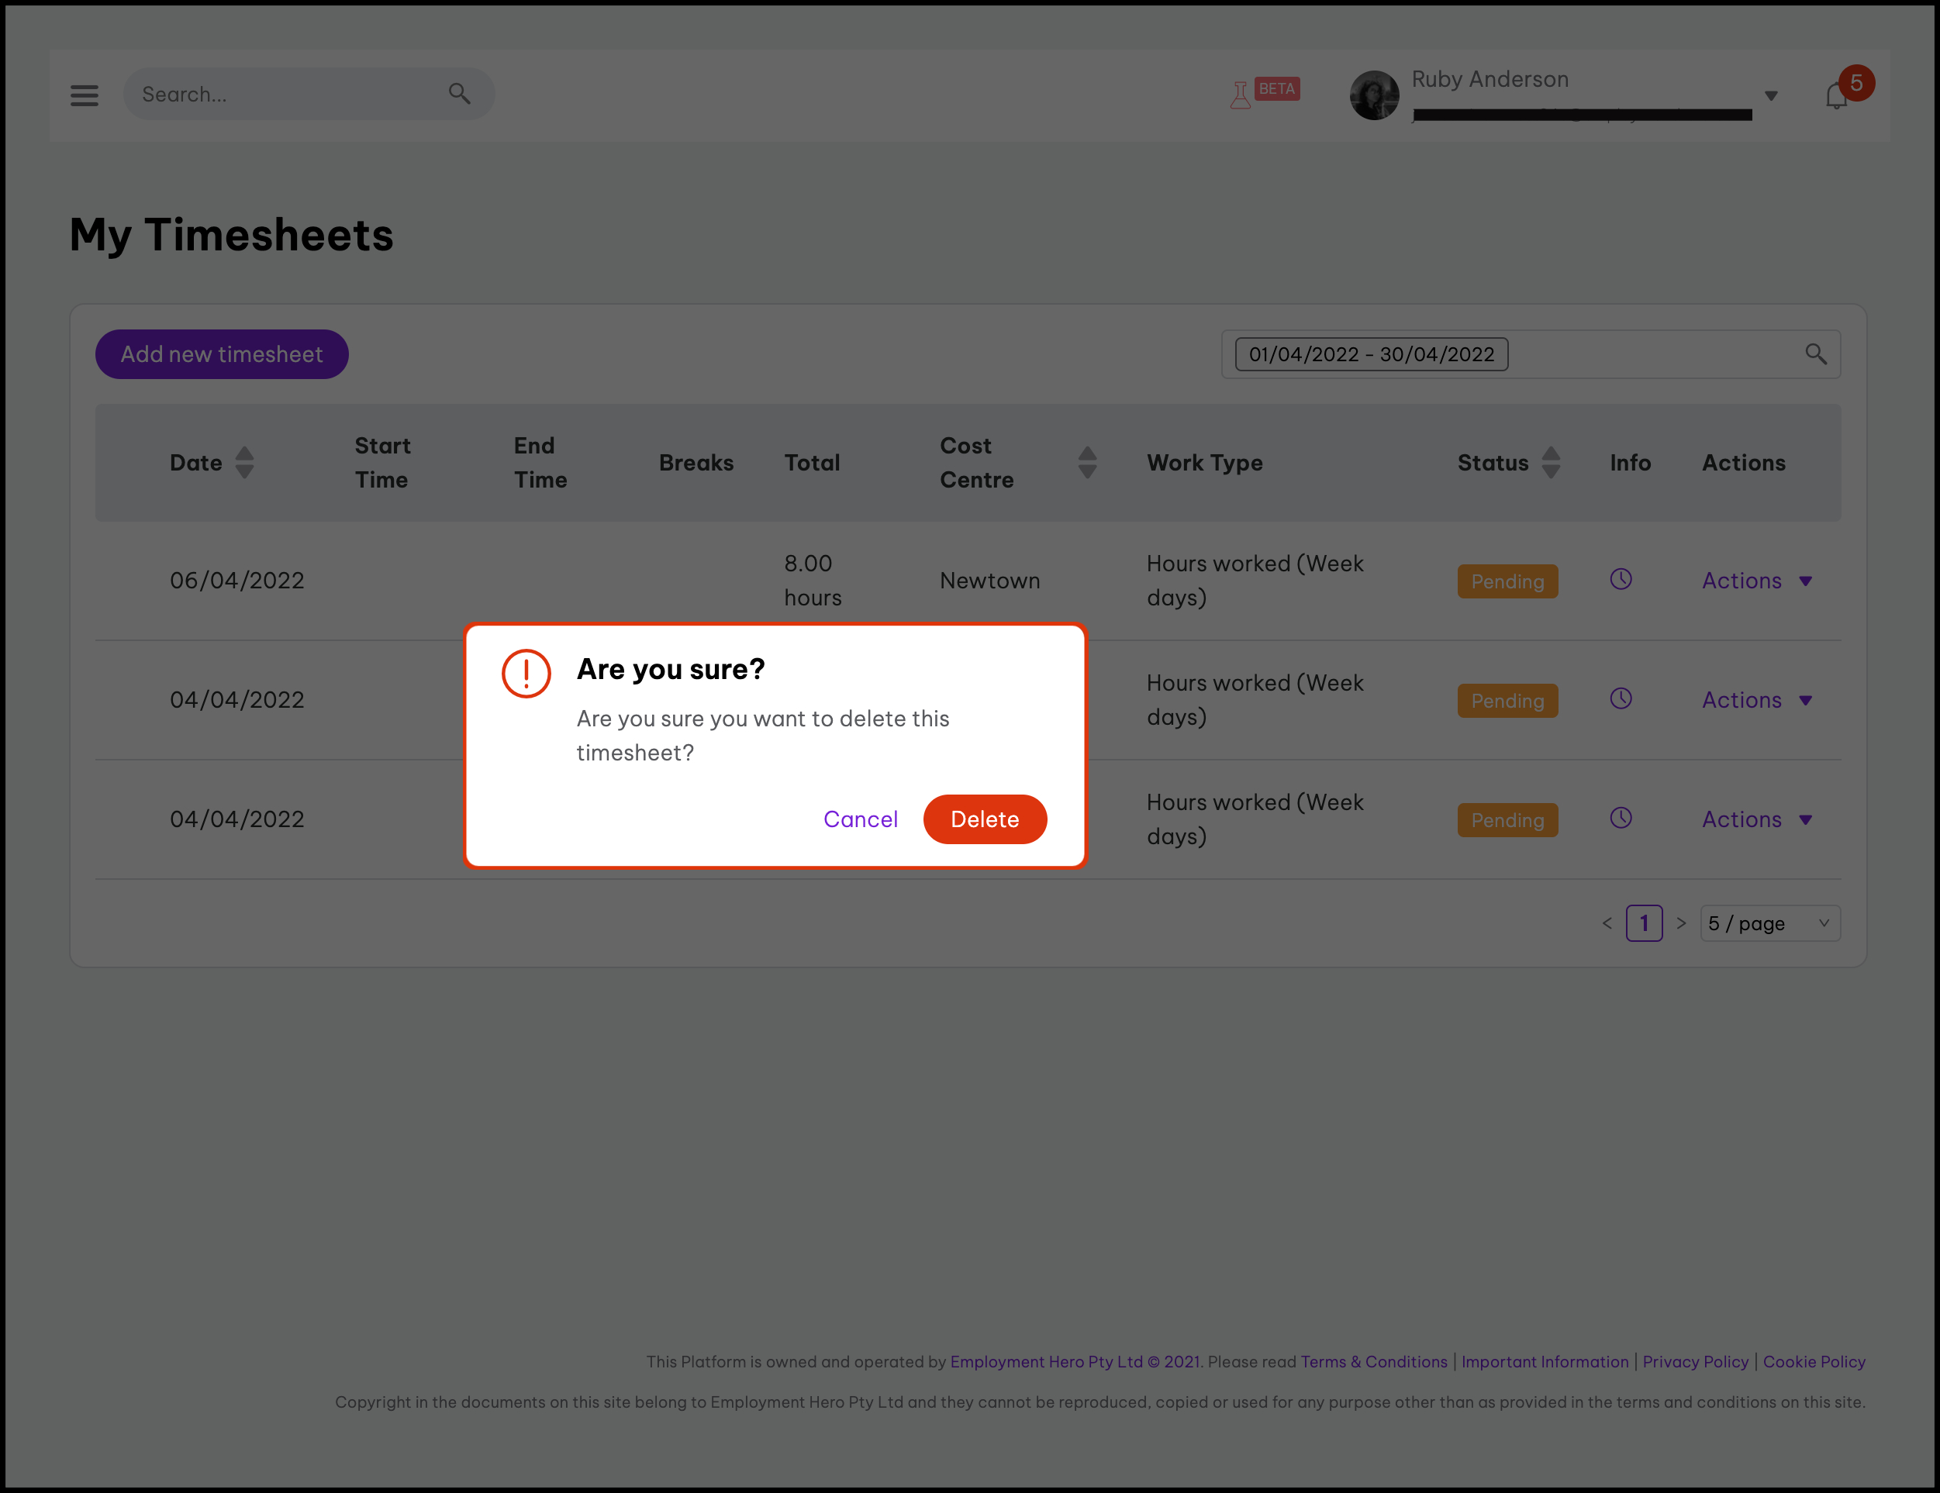1940x1493 pixels.
Task: Select page 1 in pagination
Action: [x=1643, y=924]
